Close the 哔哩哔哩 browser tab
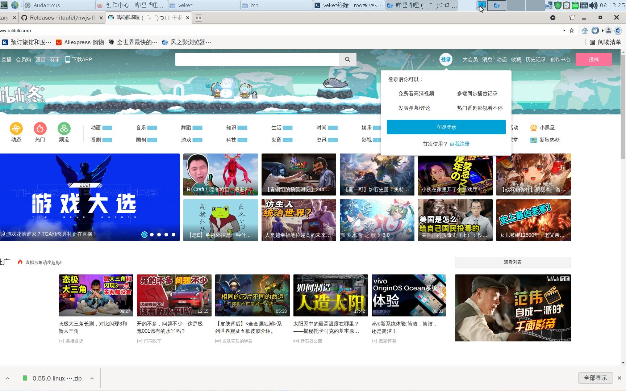Screen dimensions: 626x391 188,17
